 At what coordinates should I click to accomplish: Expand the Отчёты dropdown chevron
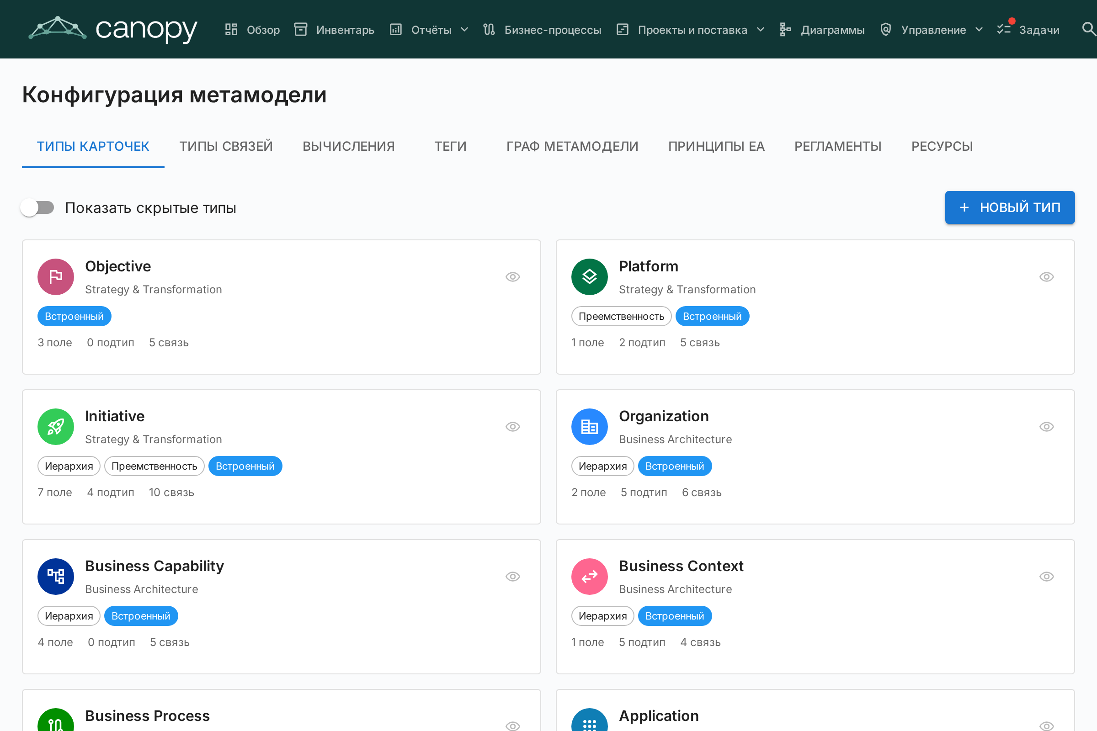point(464,30)
